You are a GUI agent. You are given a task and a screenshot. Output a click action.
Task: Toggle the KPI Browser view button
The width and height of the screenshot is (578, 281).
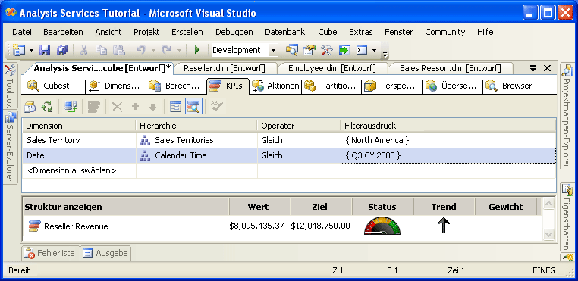tap(193, 107)
